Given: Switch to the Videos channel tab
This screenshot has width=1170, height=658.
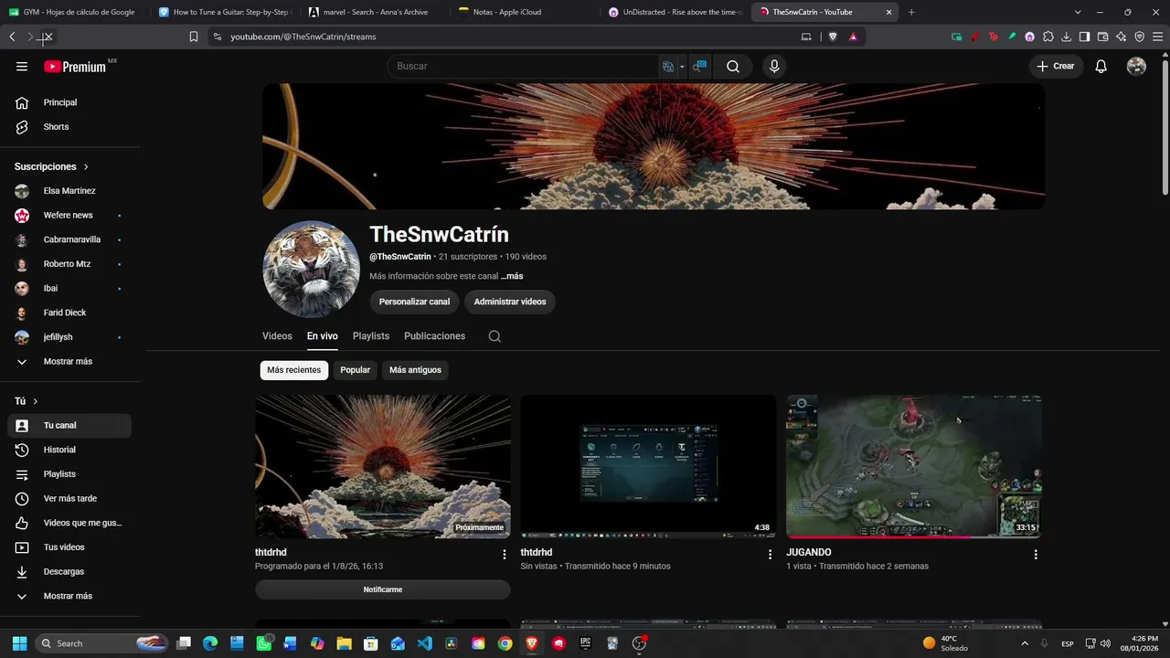Looking at the screenshot, I should click(277, 336).
